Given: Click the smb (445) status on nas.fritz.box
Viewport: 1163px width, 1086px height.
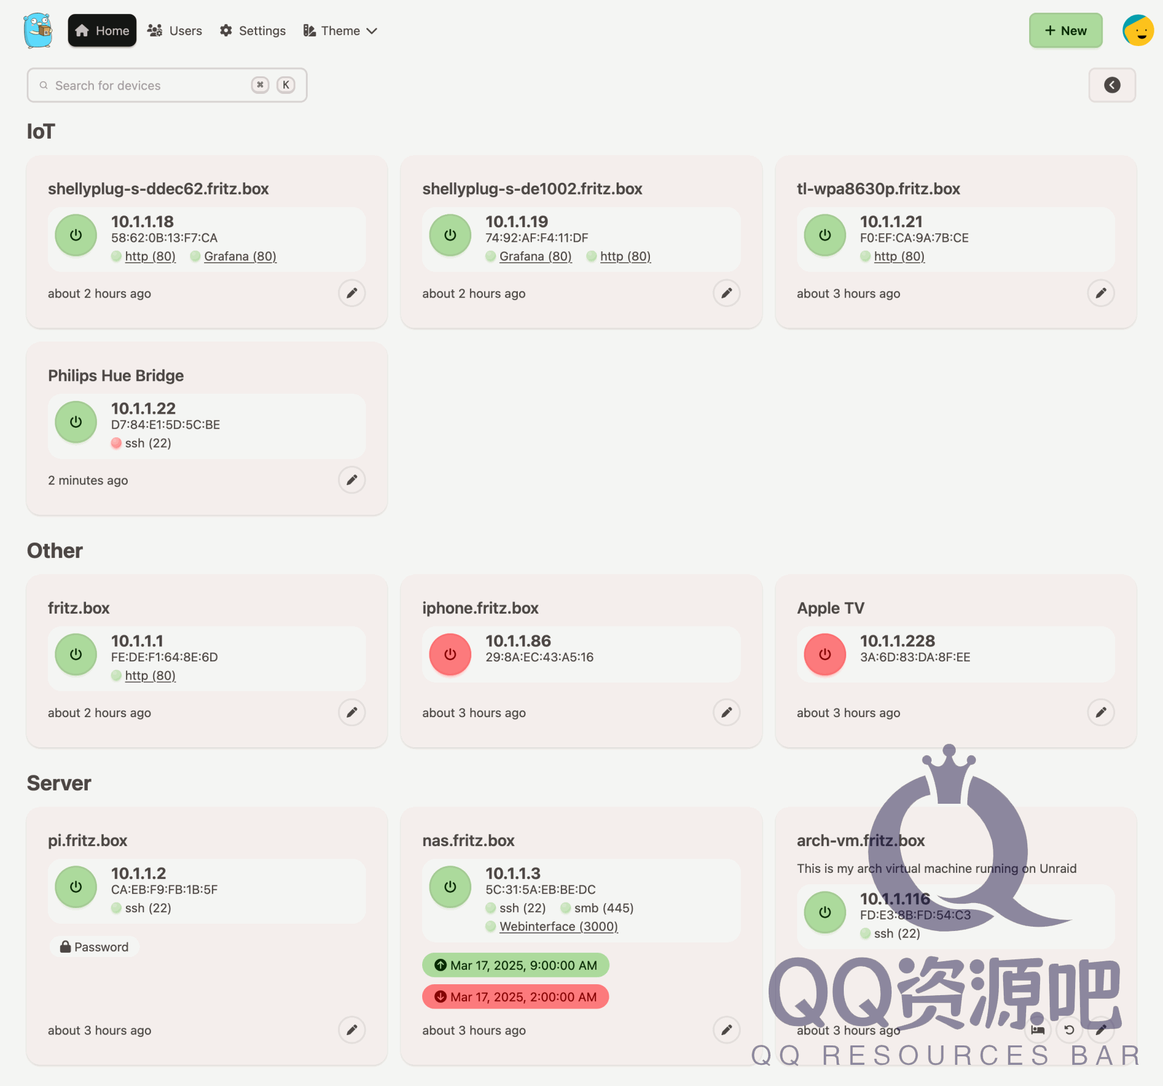Looking at the screenshot, I should pyautogui.click(x=597, y=908).
